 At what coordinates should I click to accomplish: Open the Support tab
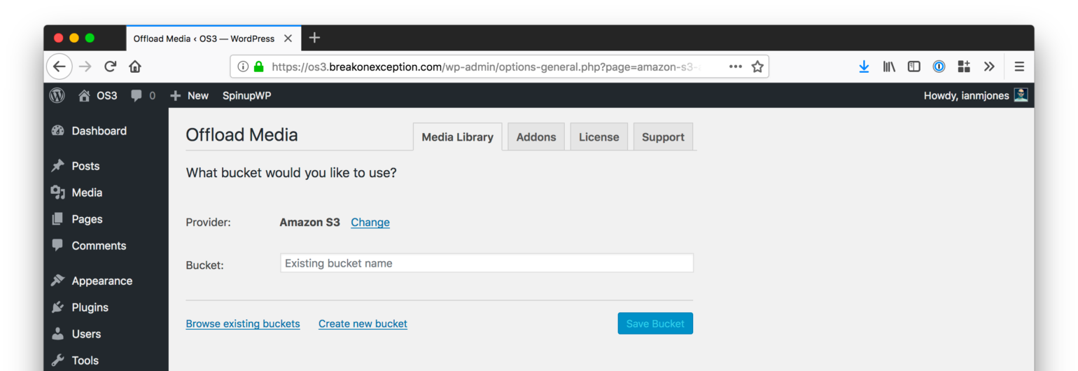(662, 137)
